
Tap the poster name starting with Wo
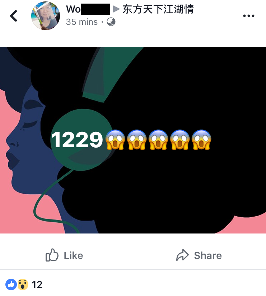(x=88, y=9)
